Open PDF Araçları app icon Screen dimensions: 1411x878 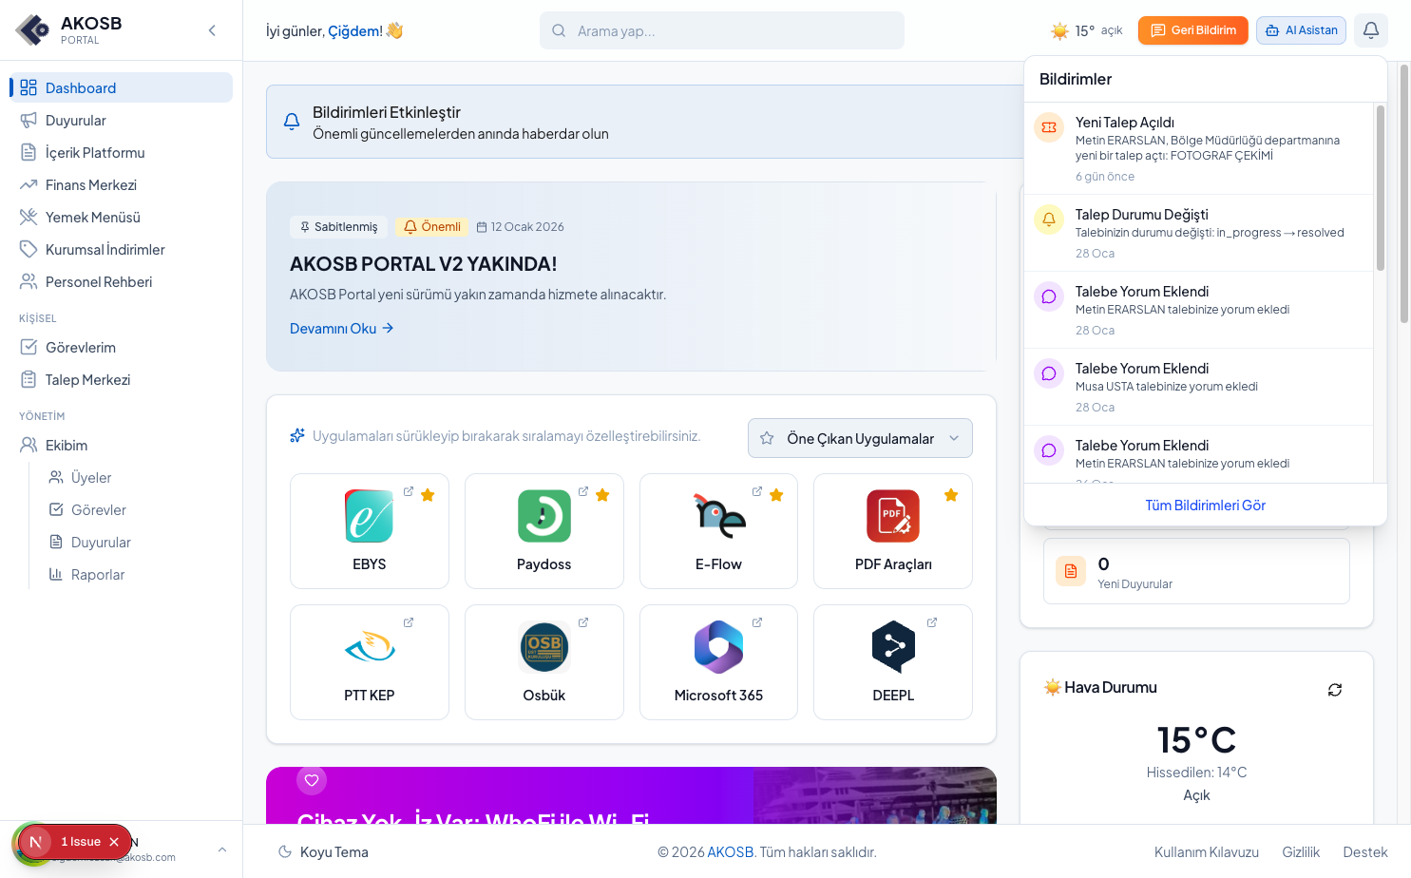point(893,516)
